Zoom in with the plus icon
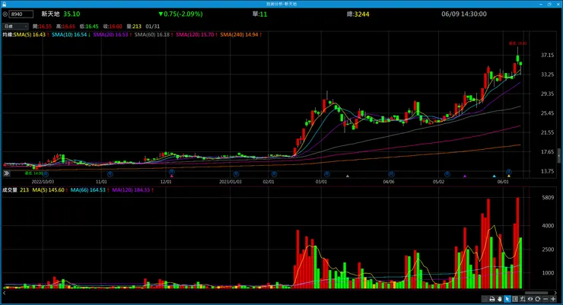Viewport: 563px width, 305px height. click(553, 299)
